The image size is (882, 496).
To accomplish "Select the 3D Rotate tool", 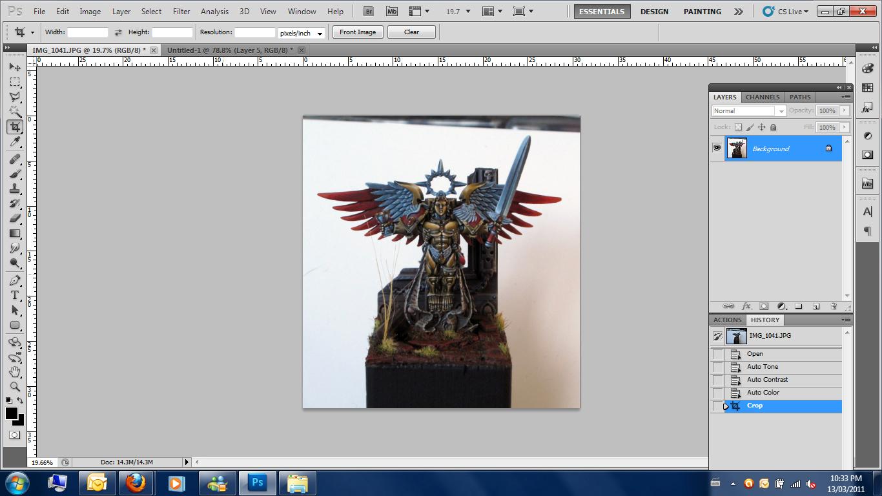I will point(15,342).
